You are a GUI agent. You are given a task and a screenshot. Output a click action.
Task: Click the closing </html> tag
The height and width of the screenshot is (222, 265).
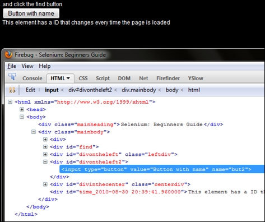click(26, 214)
